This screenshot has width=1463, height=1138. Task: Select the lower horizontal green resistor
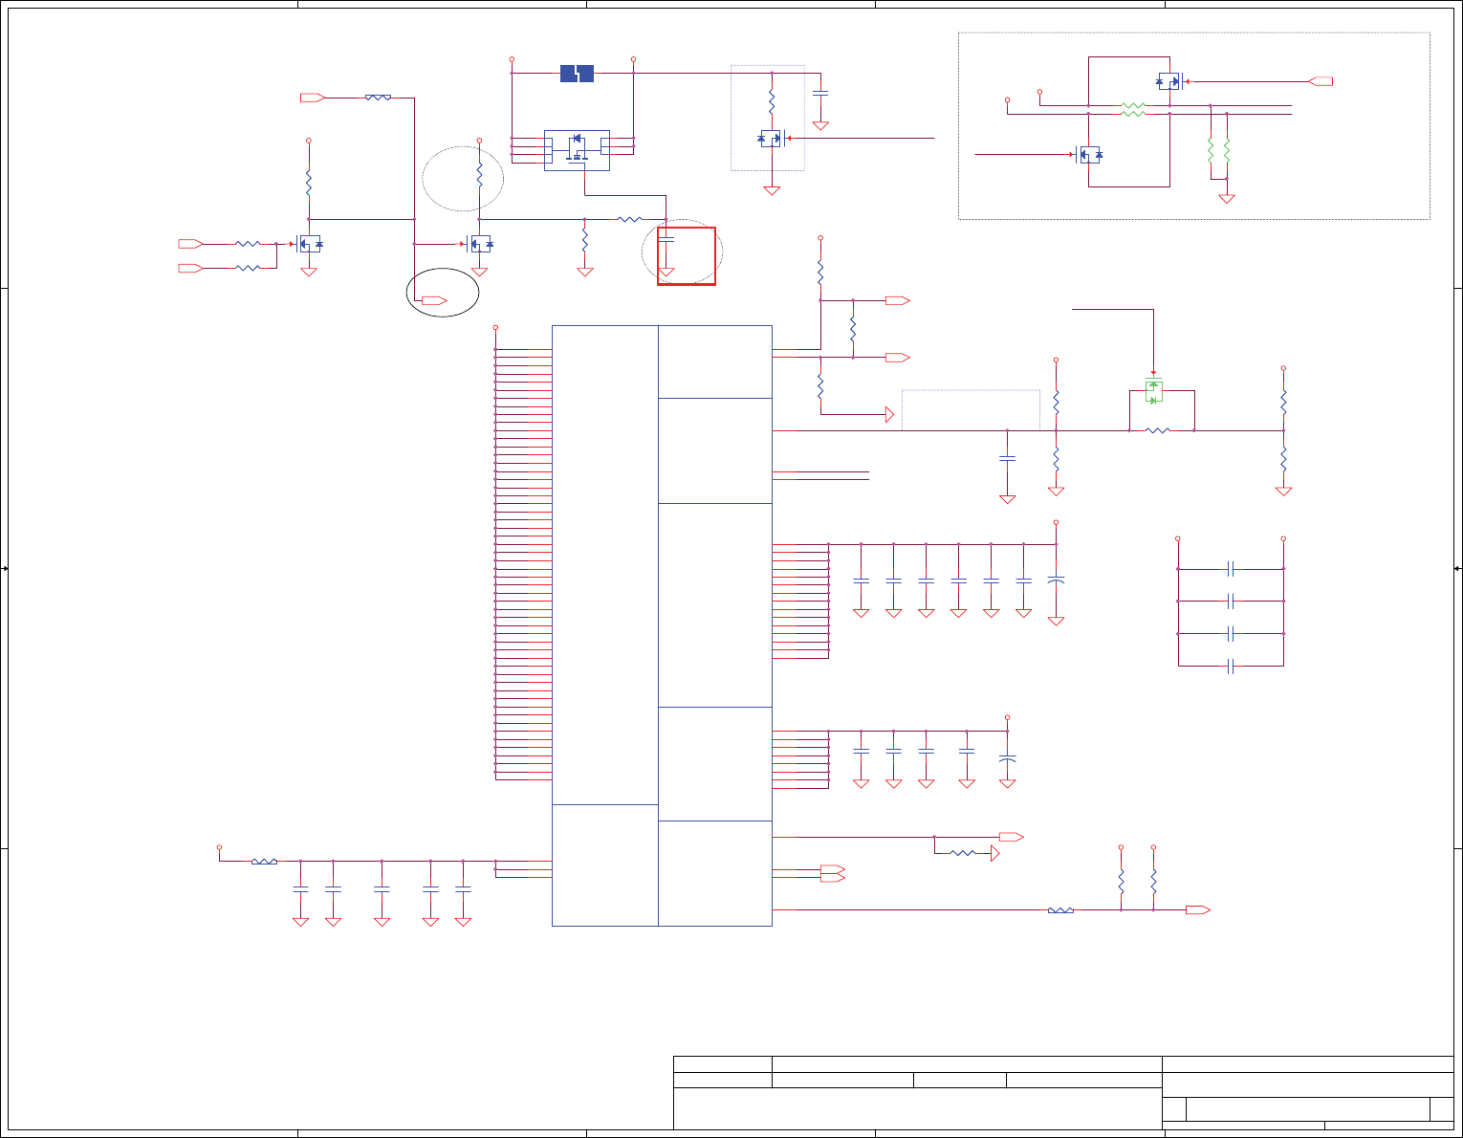click(1133, 114)
